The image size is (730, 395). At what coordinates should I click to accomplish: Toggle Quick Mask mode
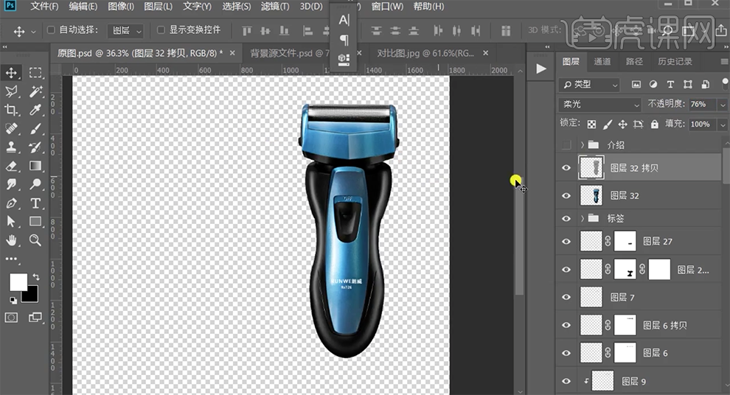pyautogui.click(x=11, y=318)
